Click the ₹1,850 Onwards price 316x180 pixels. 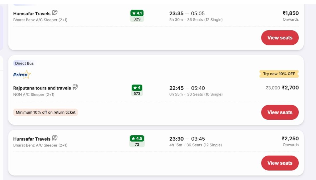pyautogui.click(x=290, y=14)
